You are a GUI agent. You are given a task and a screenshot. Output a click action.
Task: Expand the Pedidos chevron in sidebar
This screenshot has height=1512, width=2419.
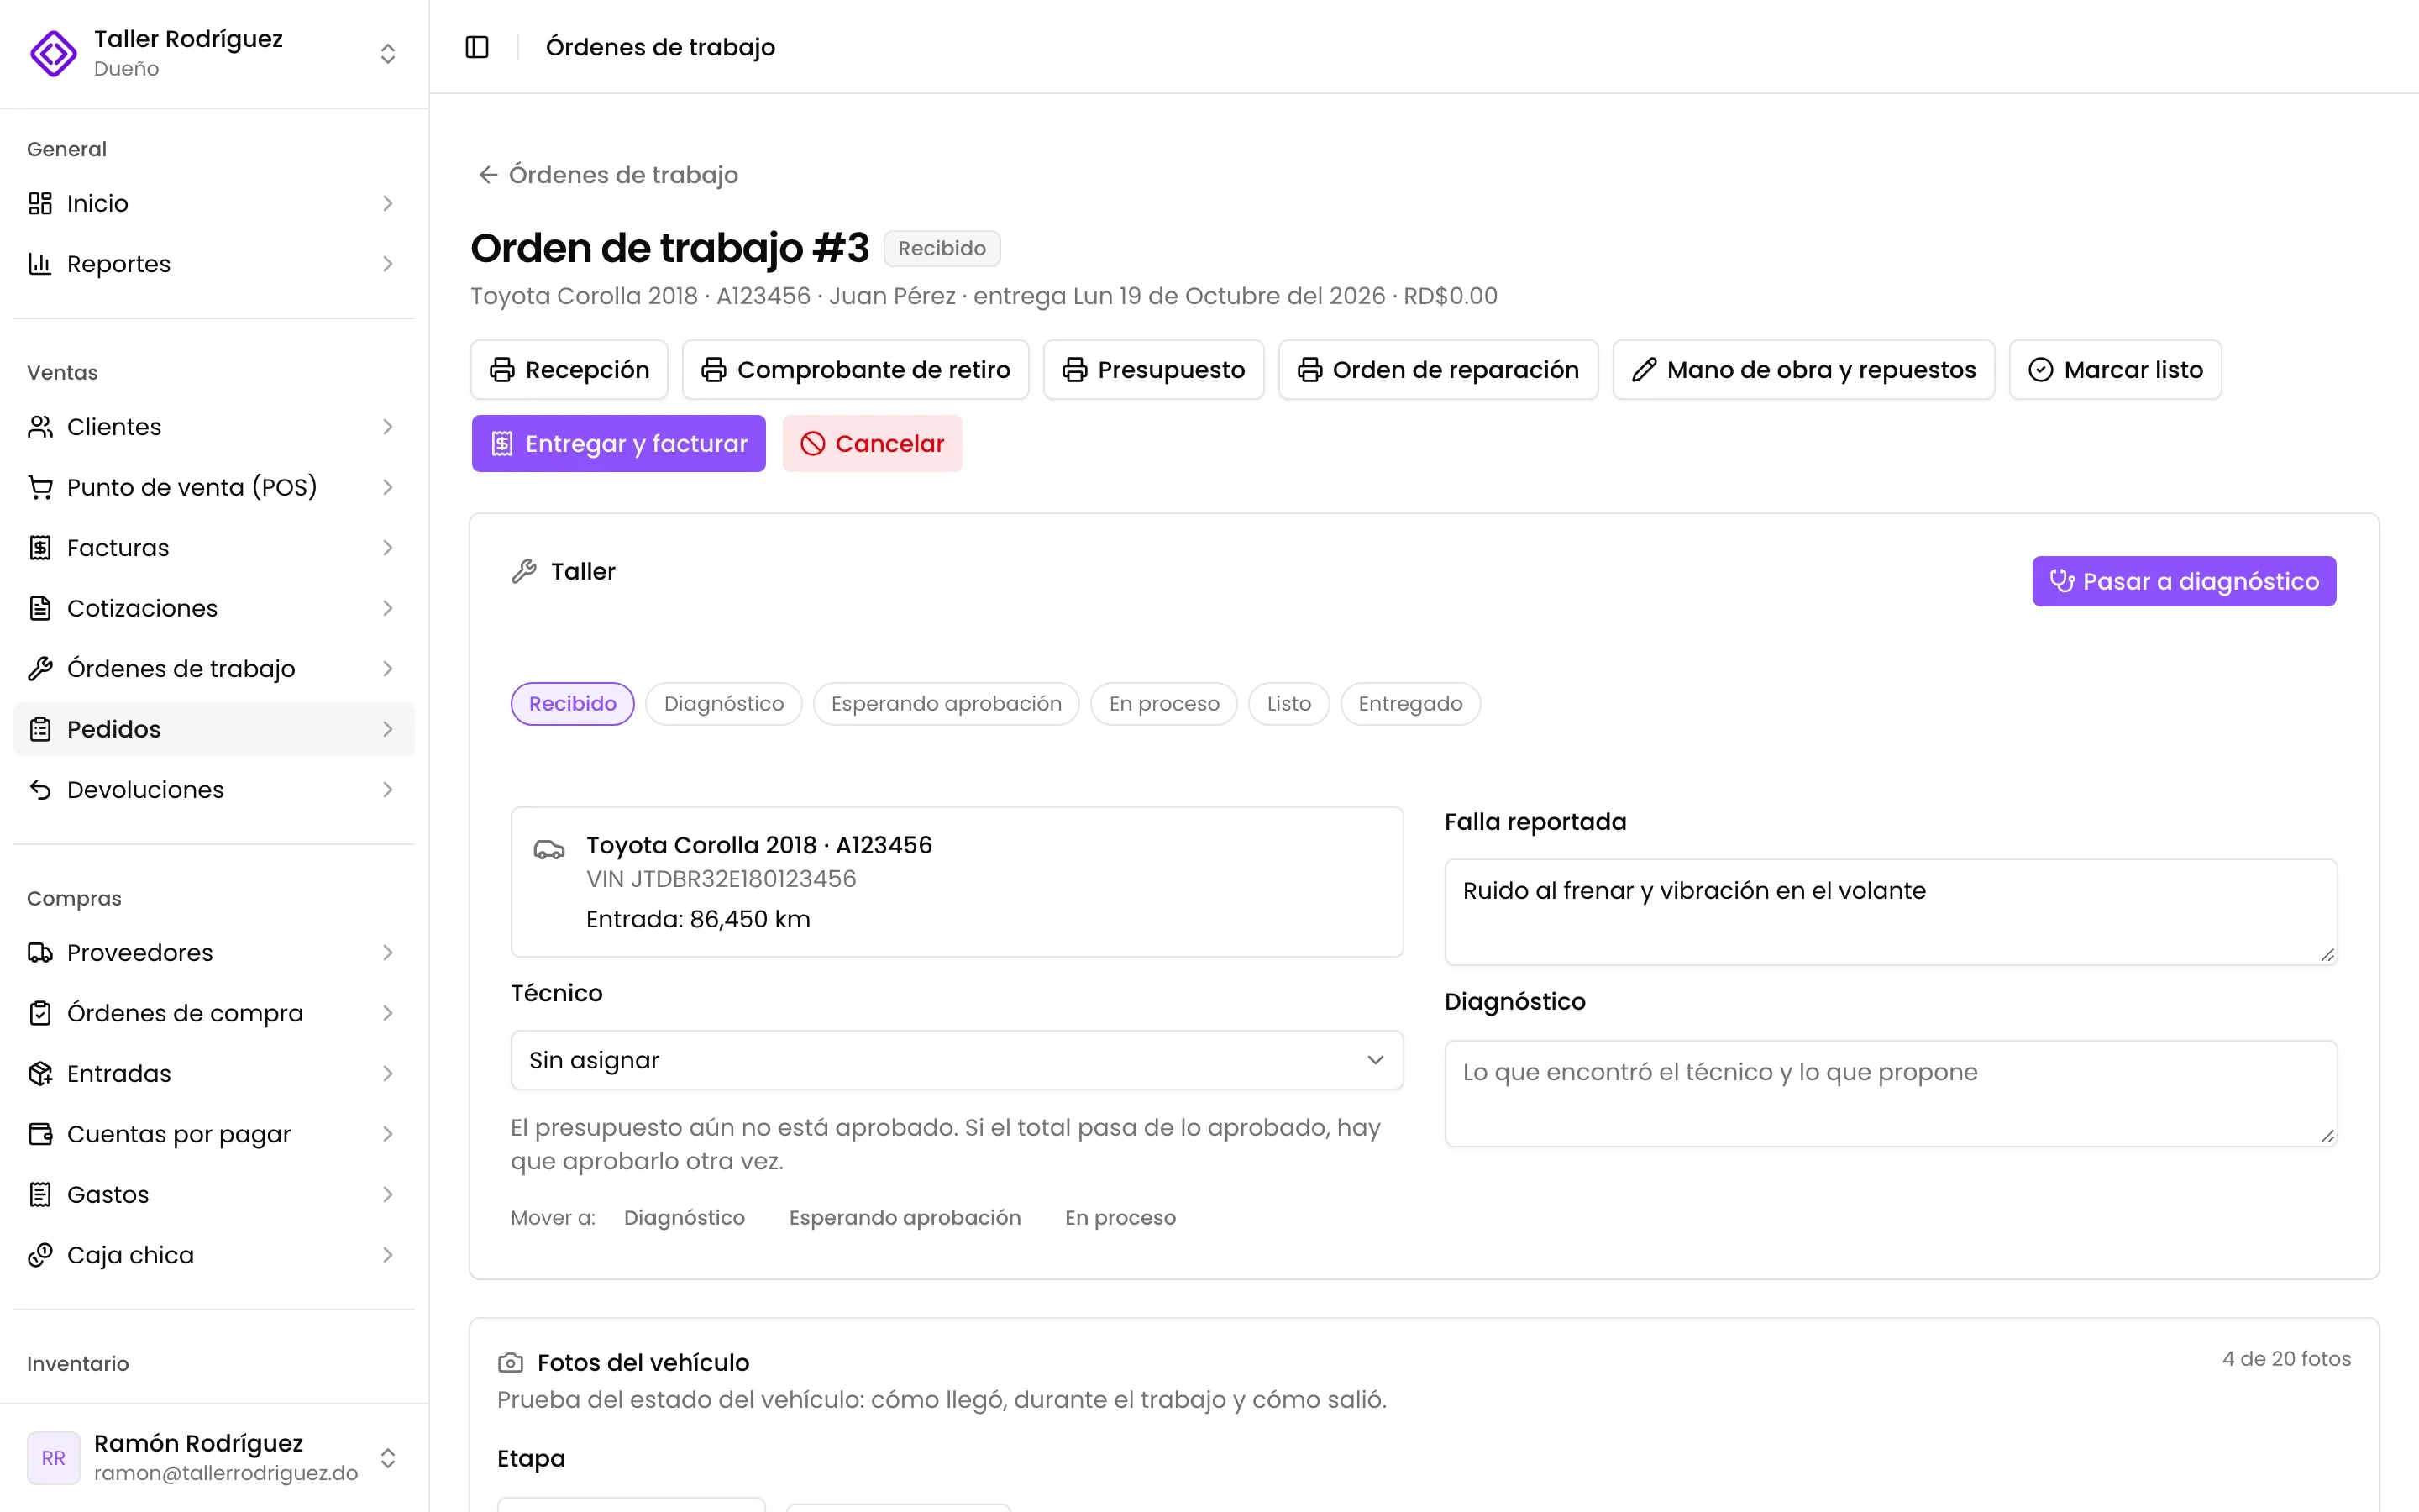coord(388,729)
